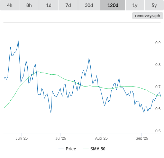
Task: Click the blue Price legend line marker
Action: [x=61, y=149]
